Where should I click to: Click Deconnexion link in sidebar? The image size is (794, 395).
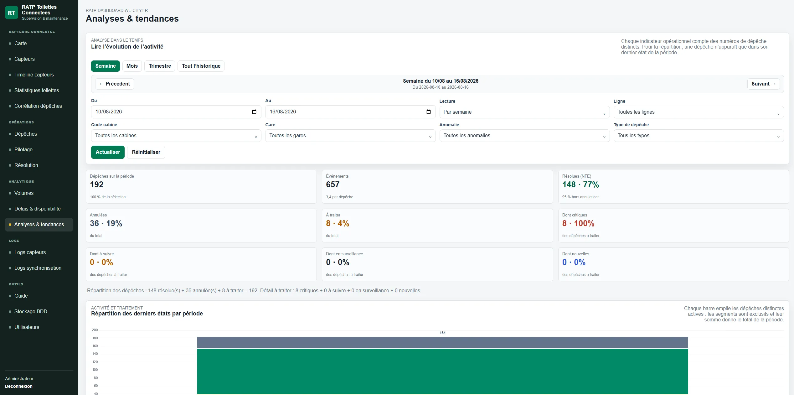(x=19, y=386)
